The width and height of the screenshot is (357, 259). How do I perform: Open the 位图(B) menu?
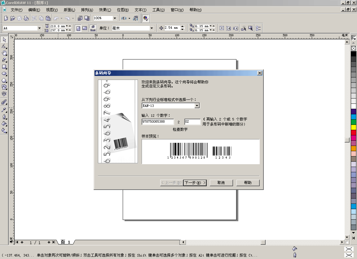(123, 10)
